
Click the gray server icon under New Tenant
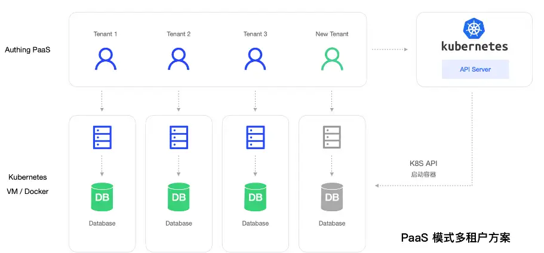tap(332, 138)
